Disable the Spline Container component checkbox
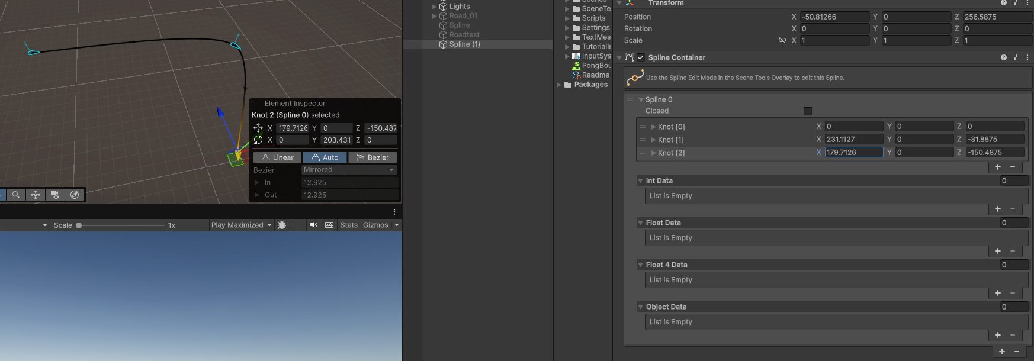Screen dimensions: 1034x361 [x=641, y=57]
